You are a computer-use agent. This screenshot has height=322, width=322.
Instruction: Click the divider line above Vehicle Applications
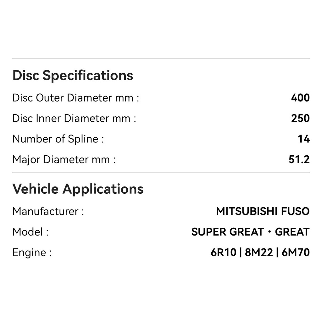click(161, 172)
